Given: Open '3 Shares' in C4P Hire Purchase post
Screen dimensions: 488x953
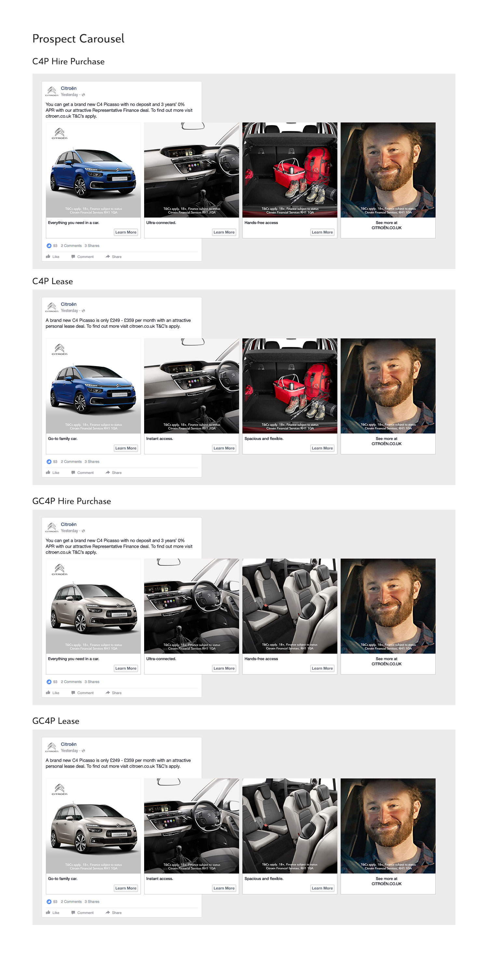Looking at the screenshot, I should click(x=92, y=246).
